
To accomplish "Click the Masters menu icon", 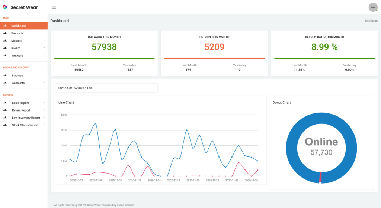I will tap(5, 41).
